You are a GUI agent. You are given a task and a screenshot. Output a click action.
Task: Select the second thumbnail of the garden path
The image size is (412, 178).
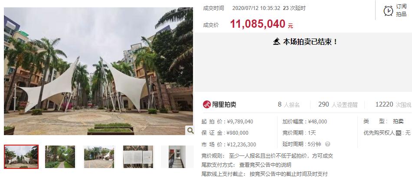click(x=60, y=157)
